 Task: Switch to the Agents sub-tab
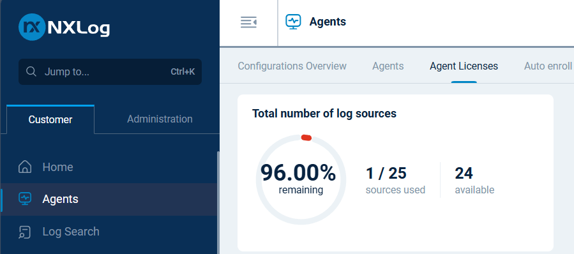[388, 66]
